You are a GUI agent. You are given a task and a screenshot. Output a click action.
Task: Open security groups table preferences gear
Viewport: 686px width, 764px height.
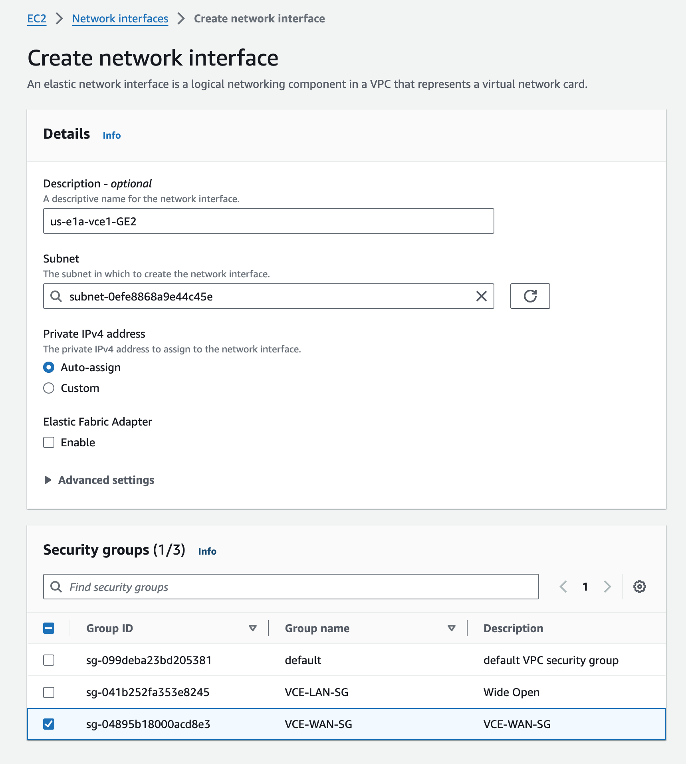click(639, 587)
